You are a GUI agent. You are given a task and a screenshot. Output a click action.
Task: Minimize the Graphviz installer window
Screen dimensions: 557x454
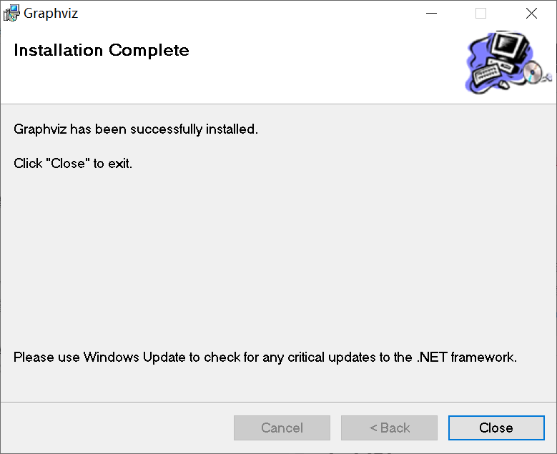[431, 14]
